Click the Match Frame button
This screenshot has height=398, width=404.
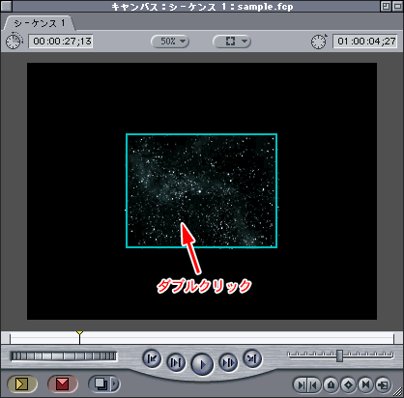tap(383, 384)
